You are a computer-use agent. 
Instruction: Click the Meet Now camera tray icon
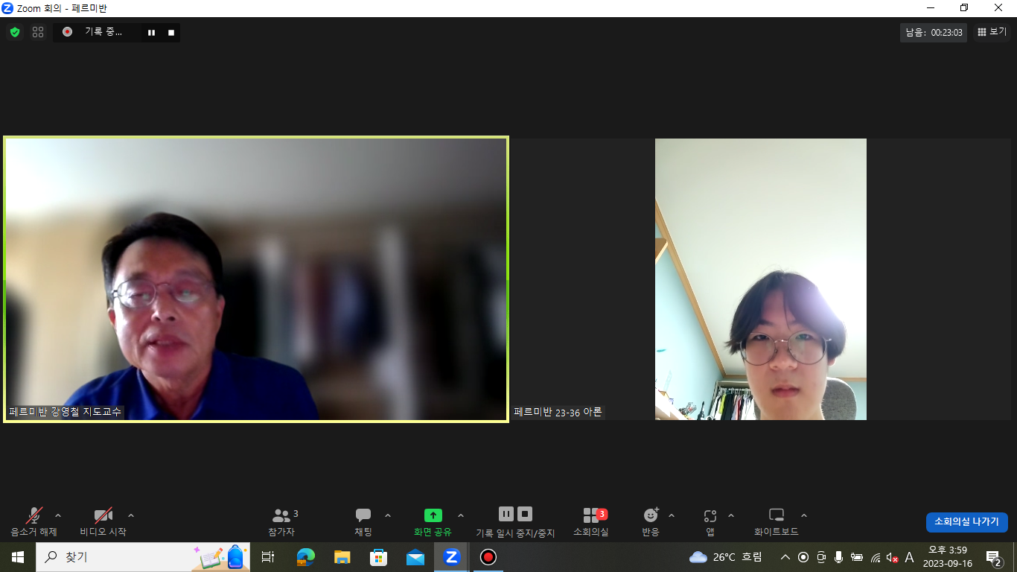pyautogui.click(x=821, y=557)
